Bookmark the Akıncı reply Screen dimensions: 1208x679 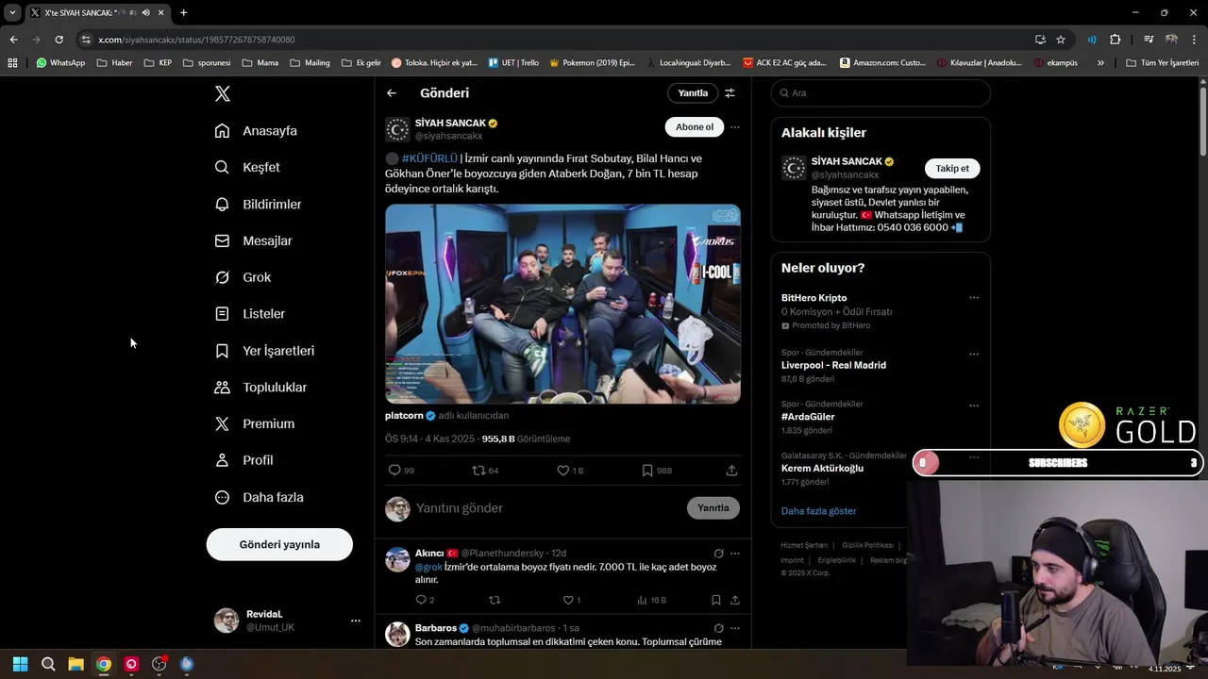[x=715, y=600]
